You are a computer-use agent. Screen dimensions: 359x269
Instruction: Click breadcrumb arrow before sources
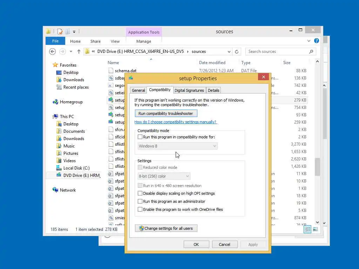click(188, 52)
